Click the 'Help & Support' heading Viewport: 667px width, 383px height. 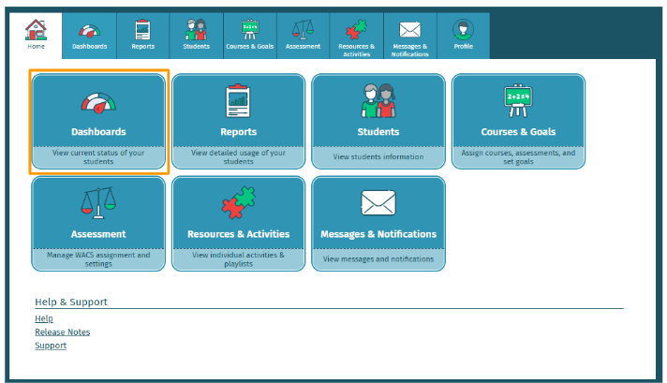click(x=71, y=302)
